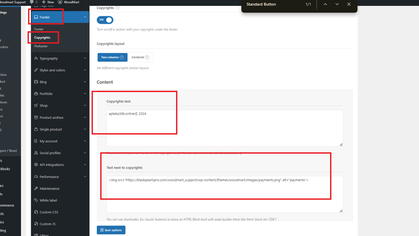
Task: Expand the Single product chevron
Action: coord(85,129)
